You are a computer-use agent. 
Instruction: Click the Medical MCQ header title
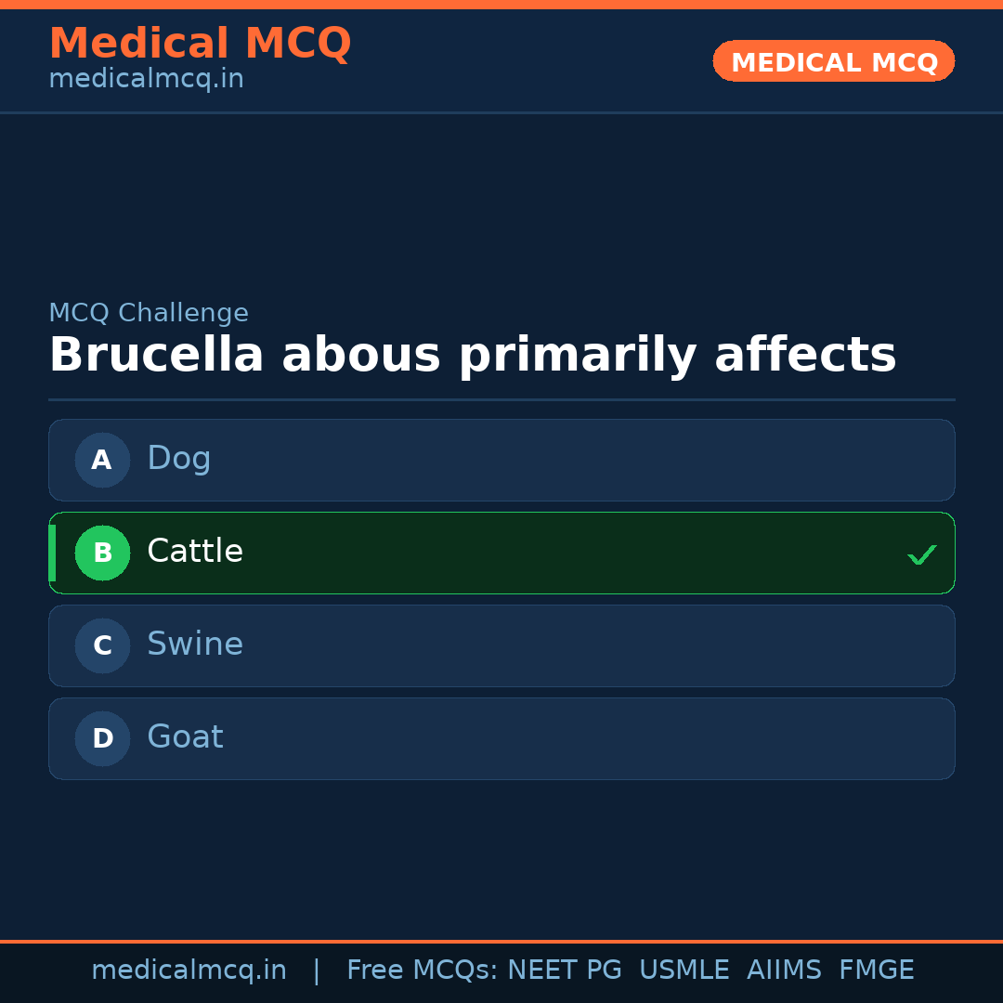(x=200, y=44)
